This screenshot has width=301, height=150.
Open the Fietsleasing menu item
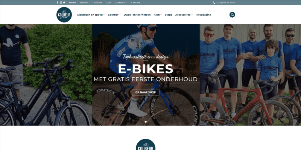pyautogui.click(x=203, y=15)
